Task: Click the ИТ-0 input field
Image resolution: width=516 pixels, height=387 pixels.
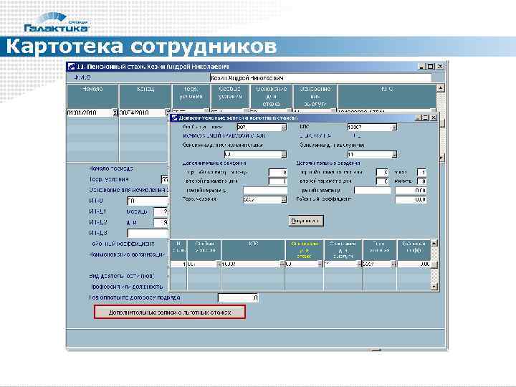Action: [x=148, y=201]
